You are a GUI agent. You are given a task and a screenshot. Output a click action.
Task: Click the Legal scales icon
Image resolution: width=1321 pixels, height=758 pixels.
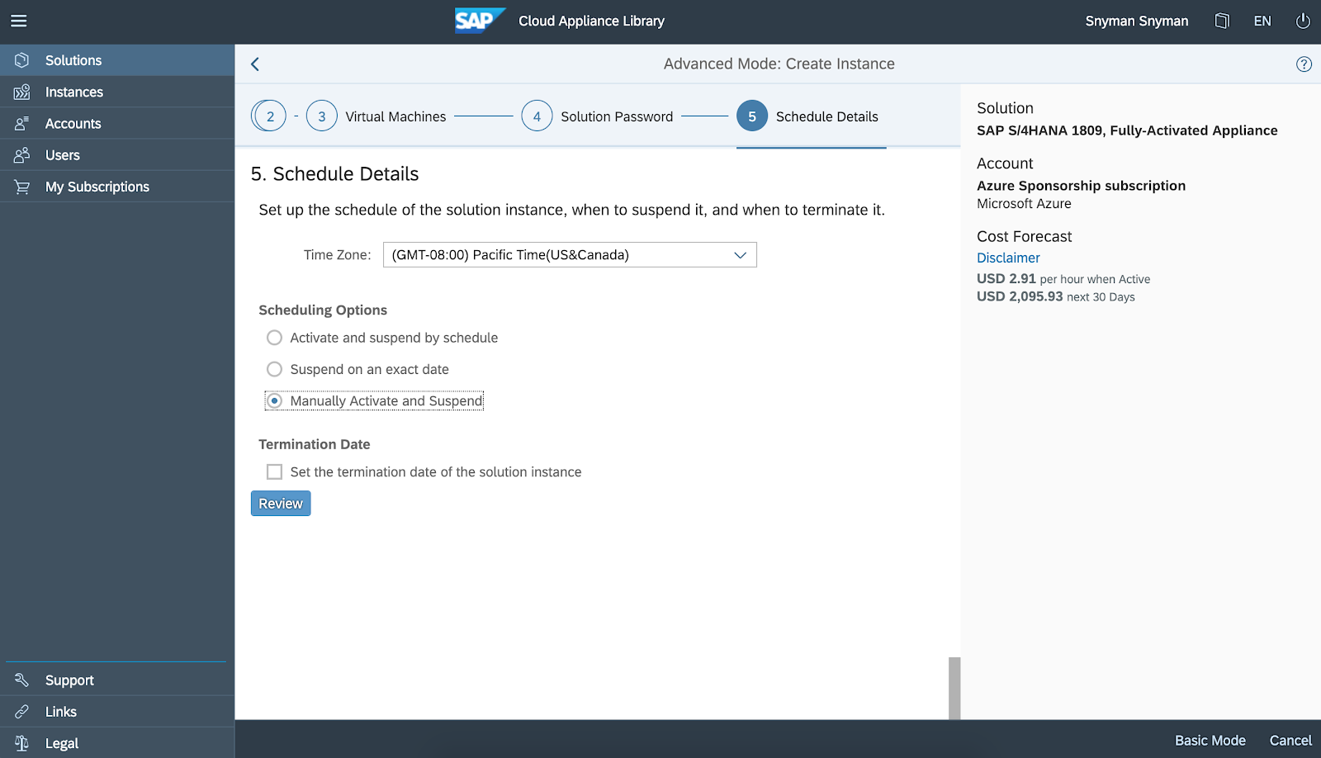(x=22, y=743)
